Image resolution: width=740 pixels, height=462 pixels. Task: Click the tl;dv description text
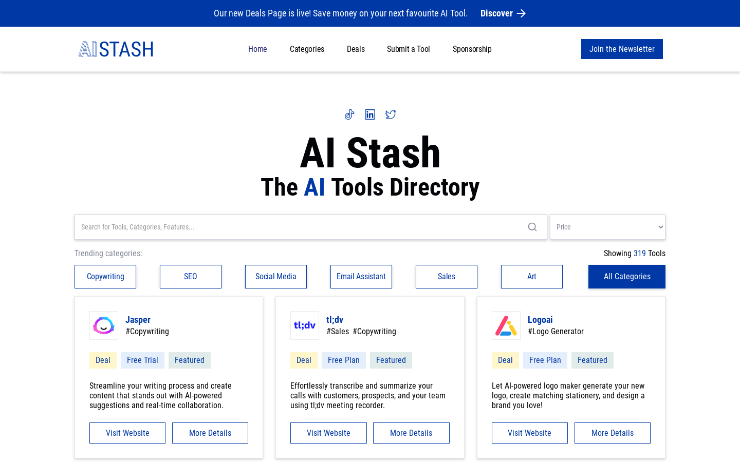coord(368,396)
